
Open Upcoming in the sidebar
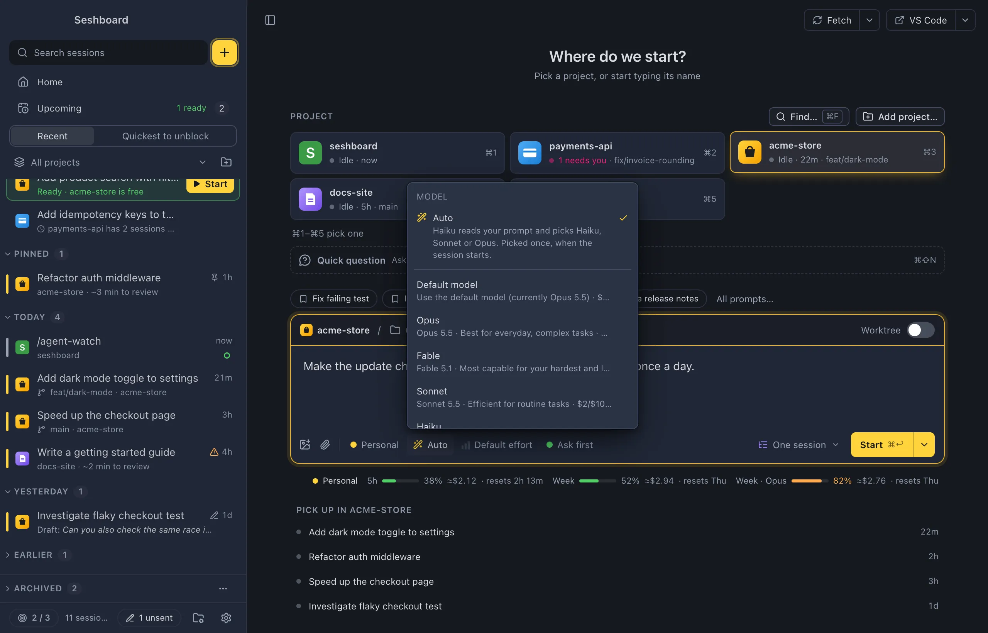(x=123, y=108)
